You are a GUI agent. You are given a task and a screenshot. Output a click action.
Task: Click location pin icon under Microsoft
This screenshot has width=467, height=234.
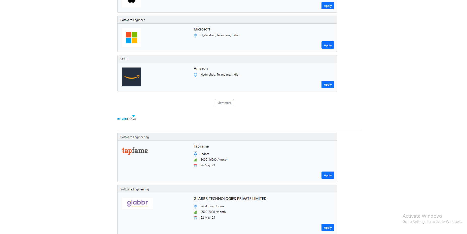(195, 36)
